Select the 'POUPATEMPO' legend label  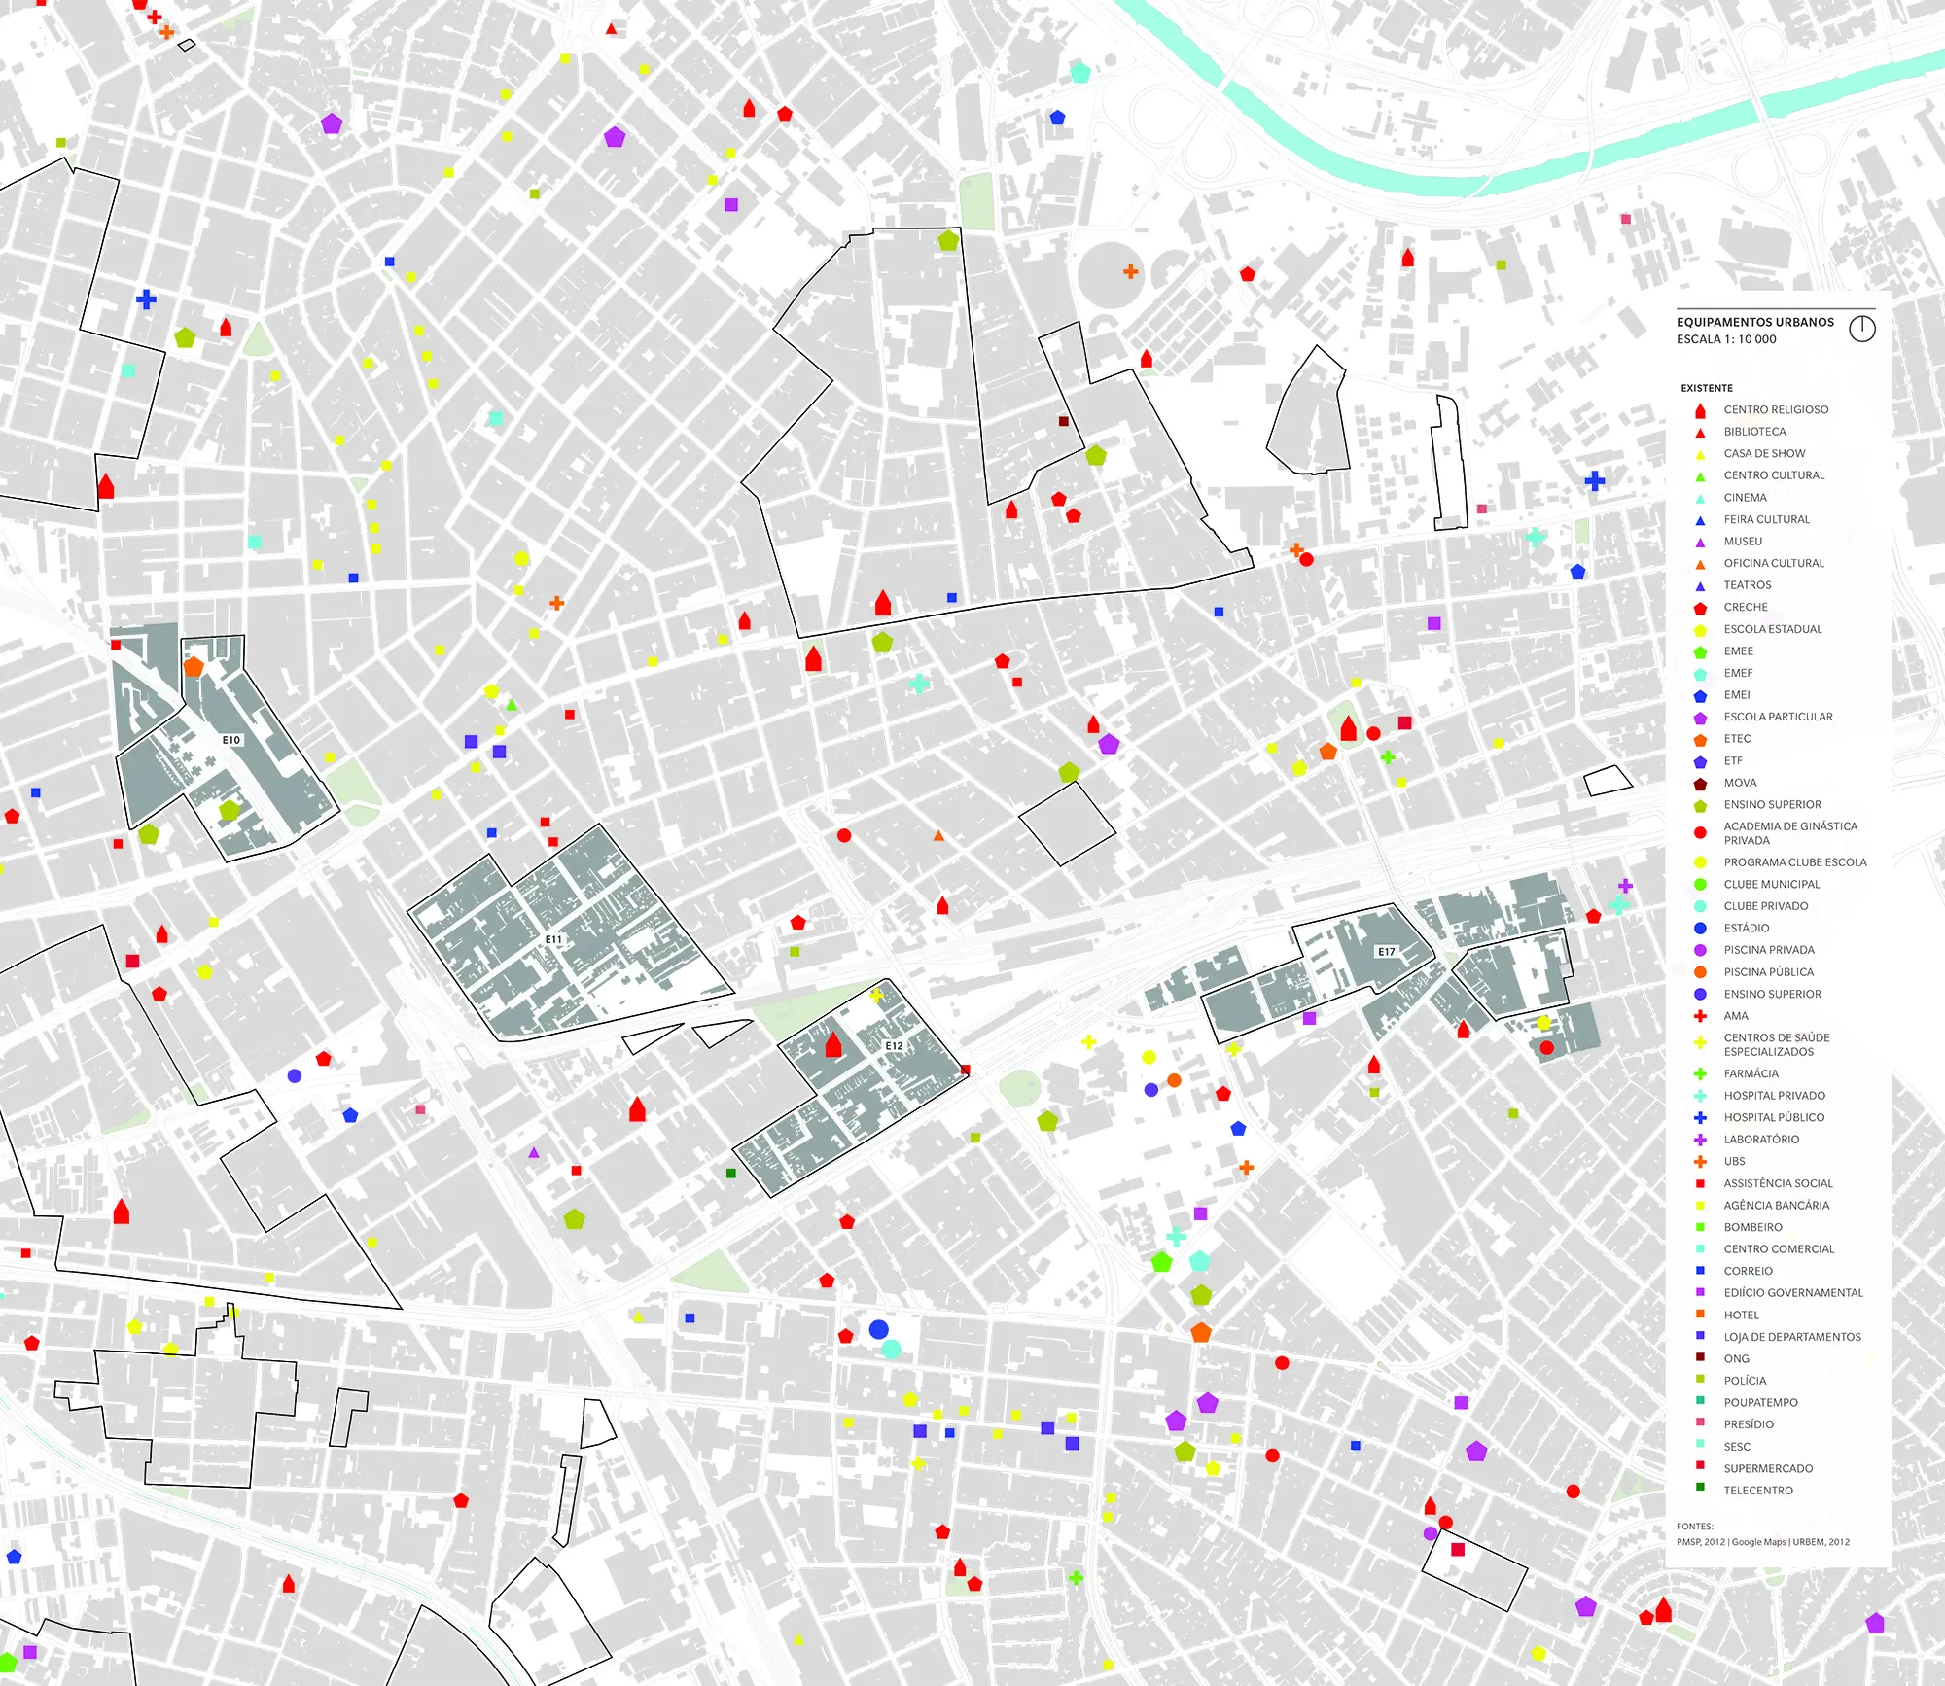1761,1403
